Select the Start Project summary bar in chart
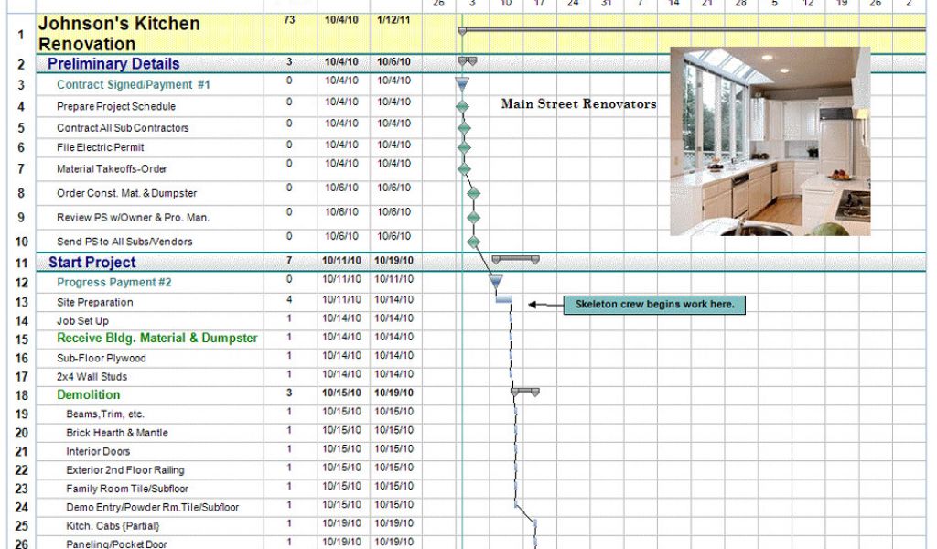This screenshot has height=549, width=937. point(515,259)
